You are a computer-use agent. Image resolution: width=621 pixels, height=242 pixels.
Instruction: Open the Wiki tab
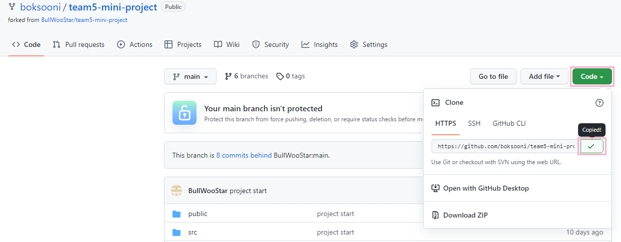(x=226, y=44)
